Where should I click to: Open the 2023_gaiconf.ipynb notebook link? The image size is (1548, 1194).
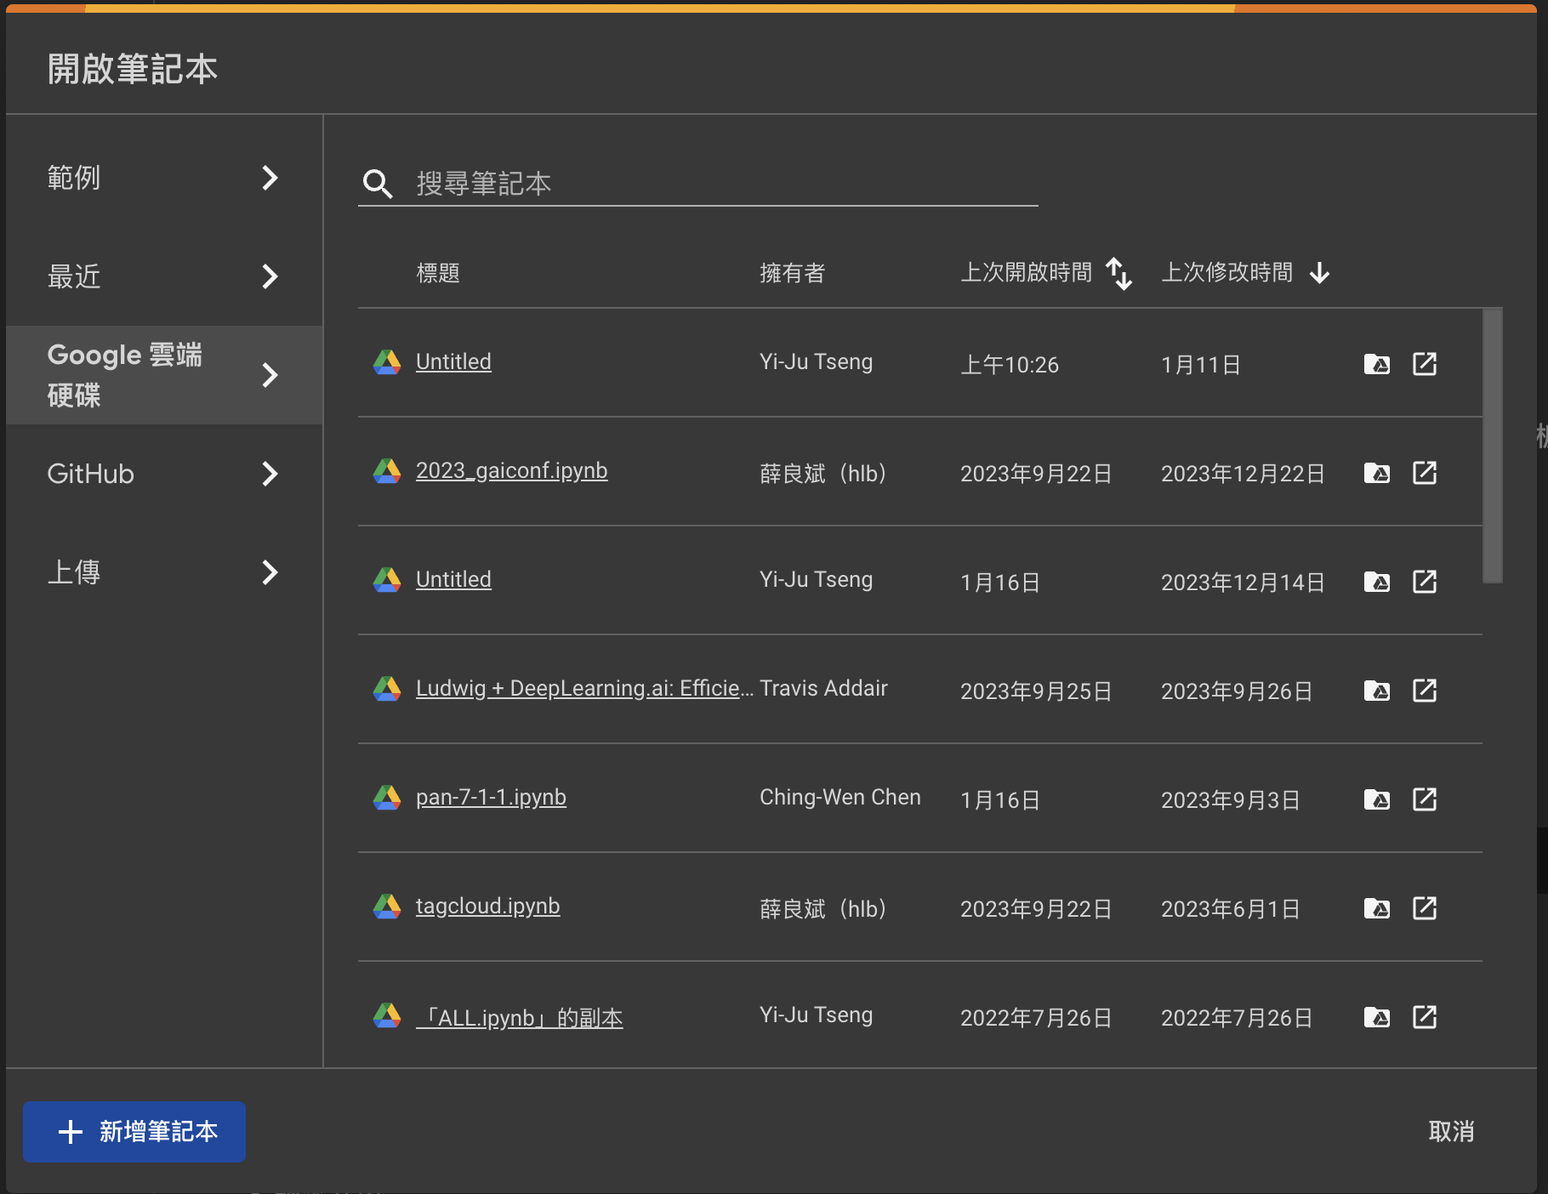click(x=511, y=470)
